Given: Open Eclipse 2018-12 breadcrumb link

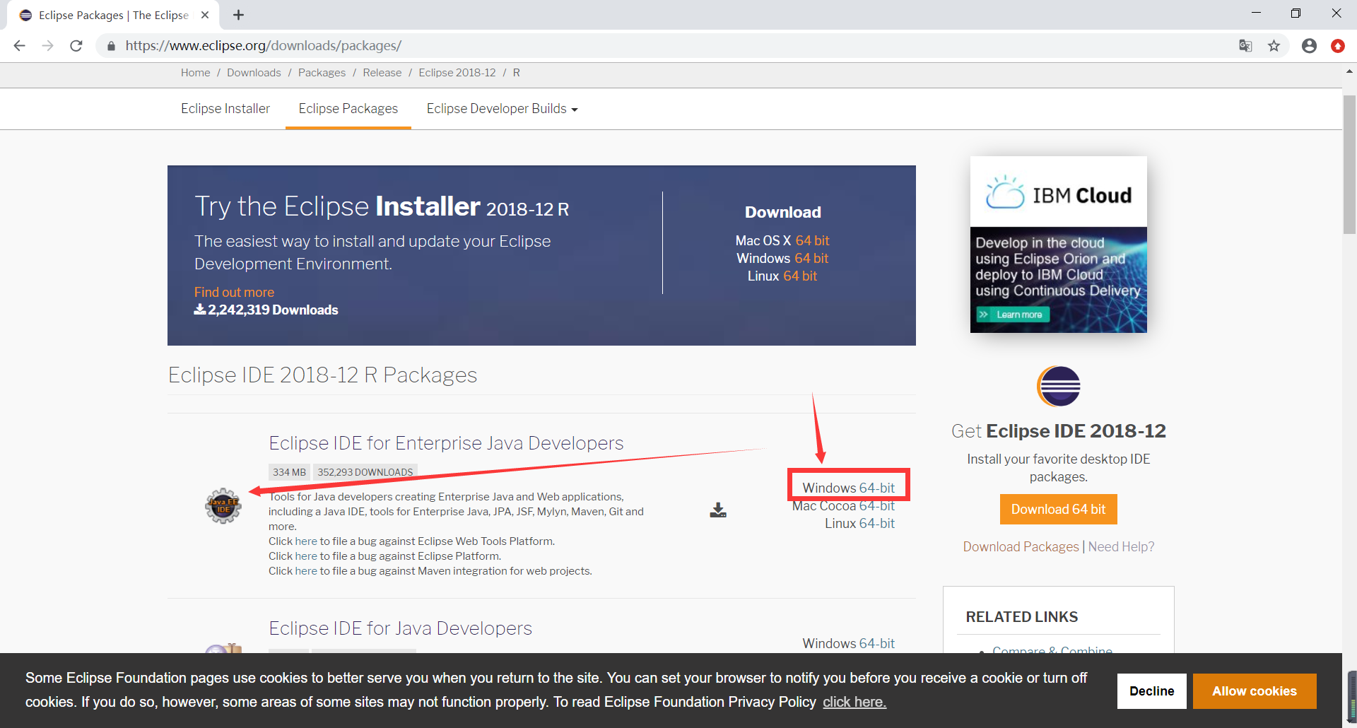Looking at the screenshot, I should click(x=457, y=73).
